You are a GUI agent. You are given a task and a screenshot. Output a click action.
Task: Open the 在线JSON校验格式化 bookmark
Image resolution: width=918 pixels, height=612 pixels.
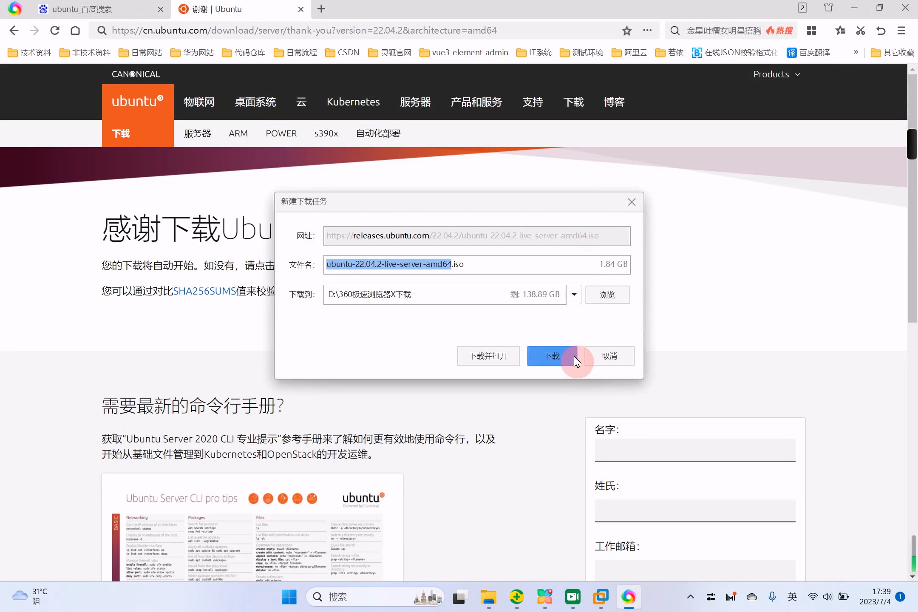[x=735, y=52]
